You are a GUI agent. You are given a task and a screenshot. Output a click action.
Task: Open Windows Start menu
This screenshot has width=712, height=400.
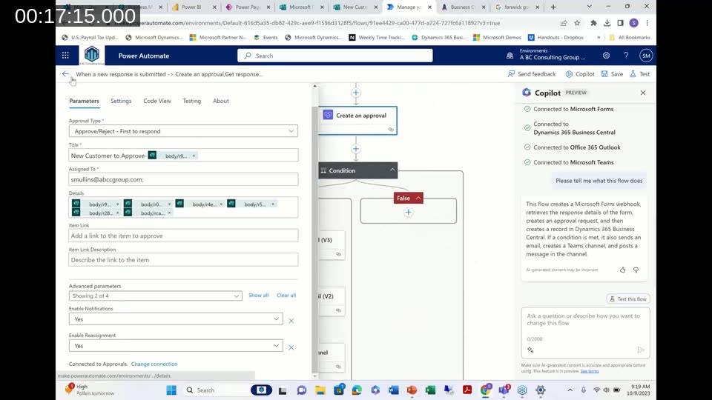point(171,390)
